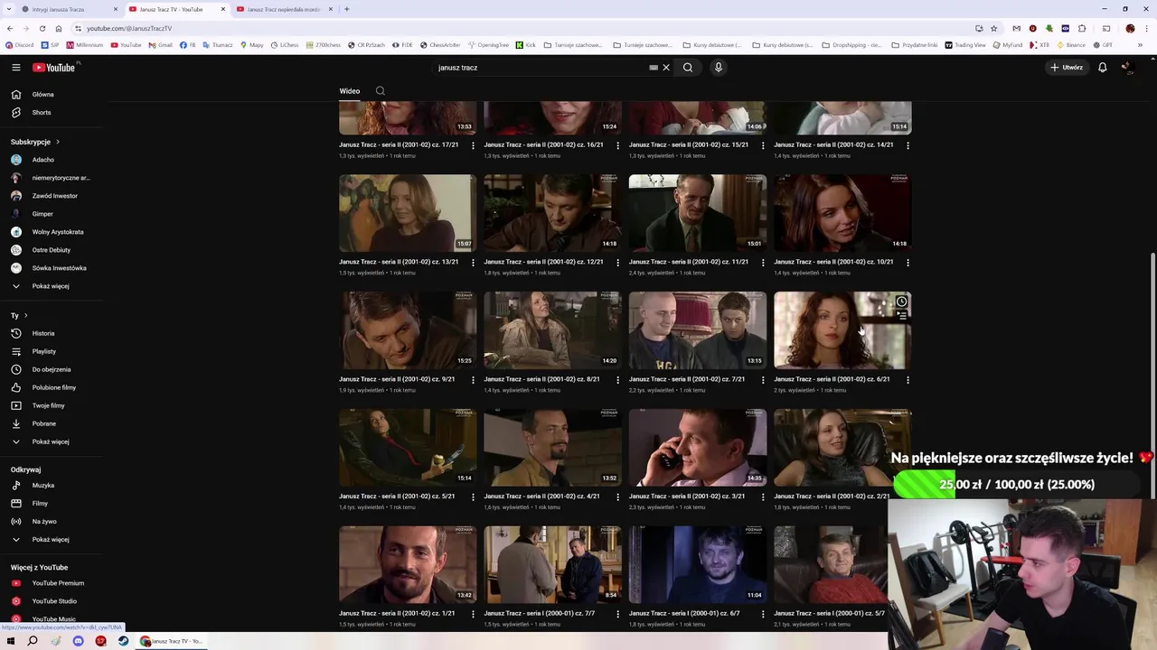Open title 'Janusz Tracz - seria I (2000-01) cz. 7/7'
1157x650 pixels.
[540, 614]
